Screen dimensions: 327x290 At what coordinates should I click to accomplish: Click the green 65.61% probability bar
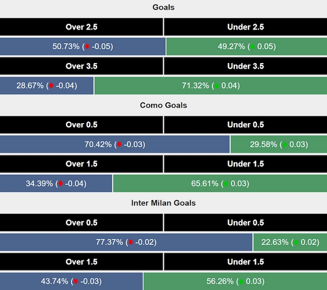pyautogui.click(x=219, y=183)
